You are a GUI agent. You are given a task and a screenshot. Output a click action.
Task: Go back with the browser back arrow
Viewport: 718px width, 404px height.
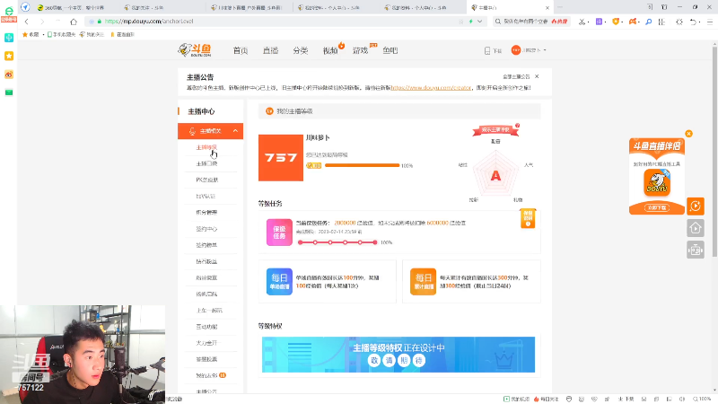pyautogui.click(x=27, y=22)
